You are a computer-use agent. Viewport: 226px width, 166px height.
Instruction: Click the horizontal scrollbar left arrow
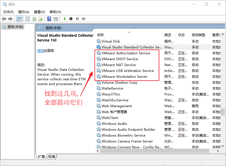pyautogui.click(x=98, y=151)
